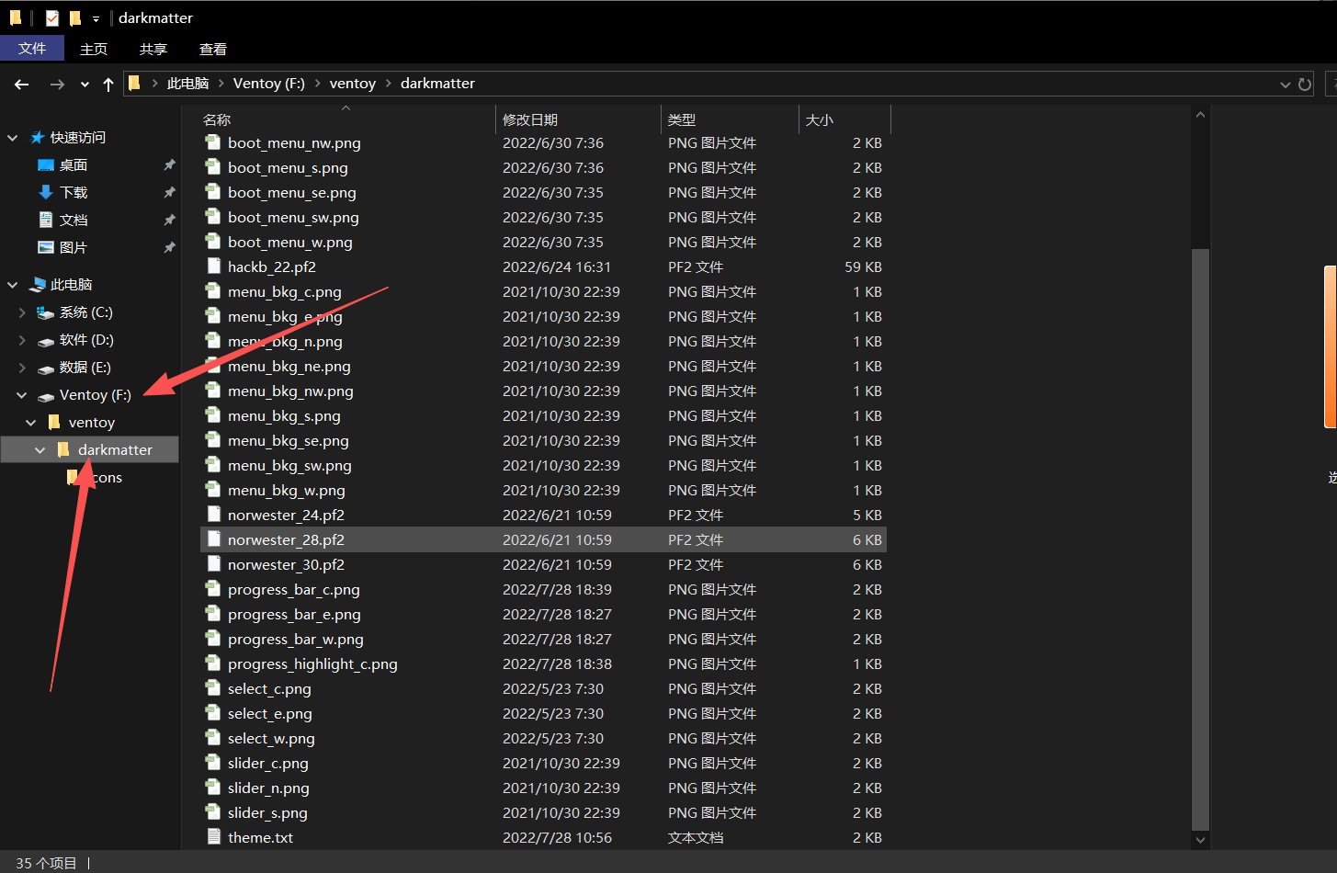This screenshot has height=873, width=1337.
Task: Sort files by 修改日期 column header
Action: (530, 119)
